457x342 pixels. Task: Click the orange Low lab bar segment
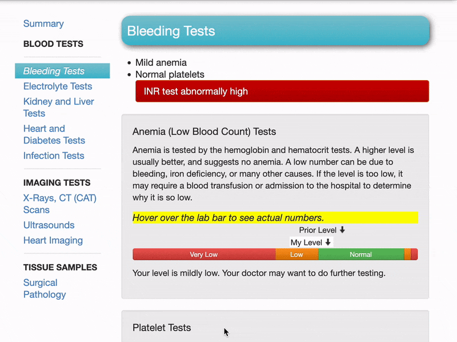[x=296, y=254]
